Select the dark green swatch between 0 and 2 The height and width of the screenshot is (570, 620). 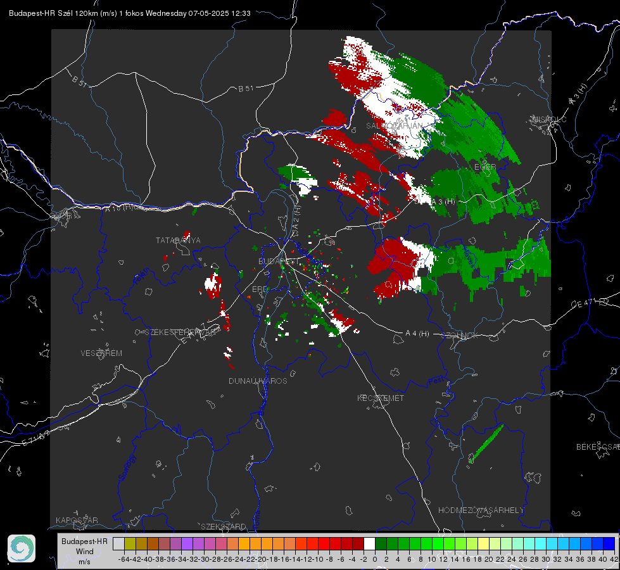coord(381,543)
